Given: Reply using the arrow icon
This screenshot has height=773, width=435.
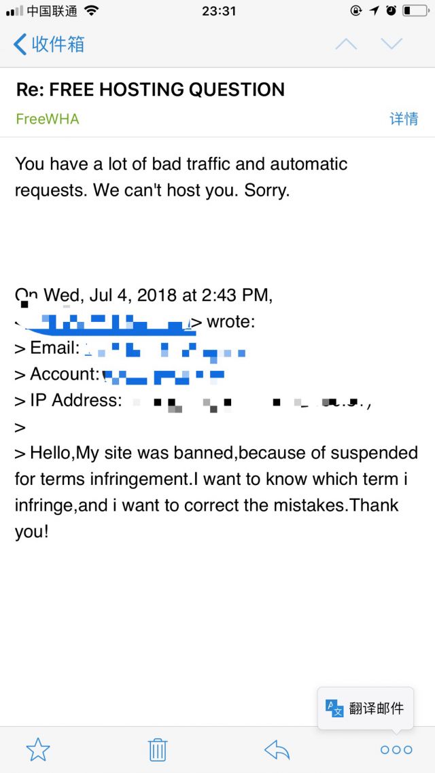Looking at the screenshot, I should point(277,750).
